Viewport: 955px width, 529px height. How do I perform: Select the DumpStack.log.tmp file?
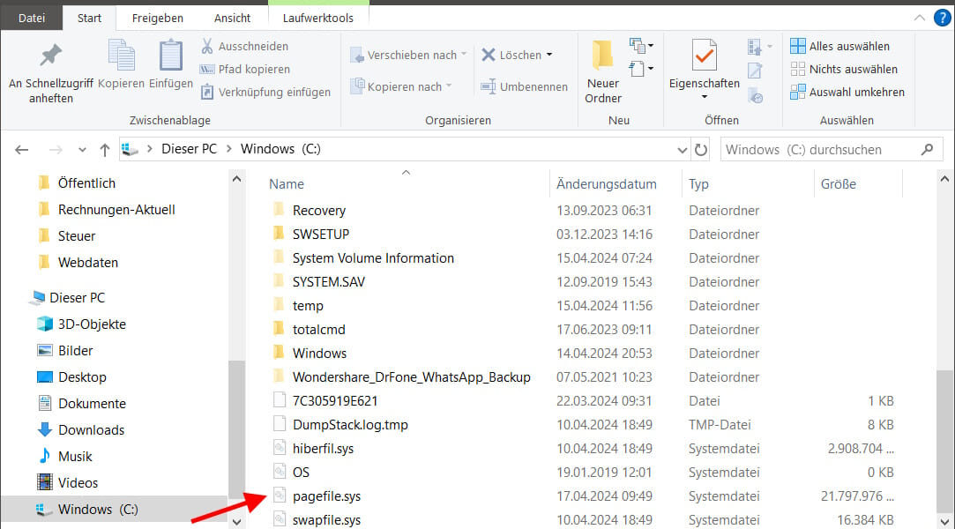(582, 425)
